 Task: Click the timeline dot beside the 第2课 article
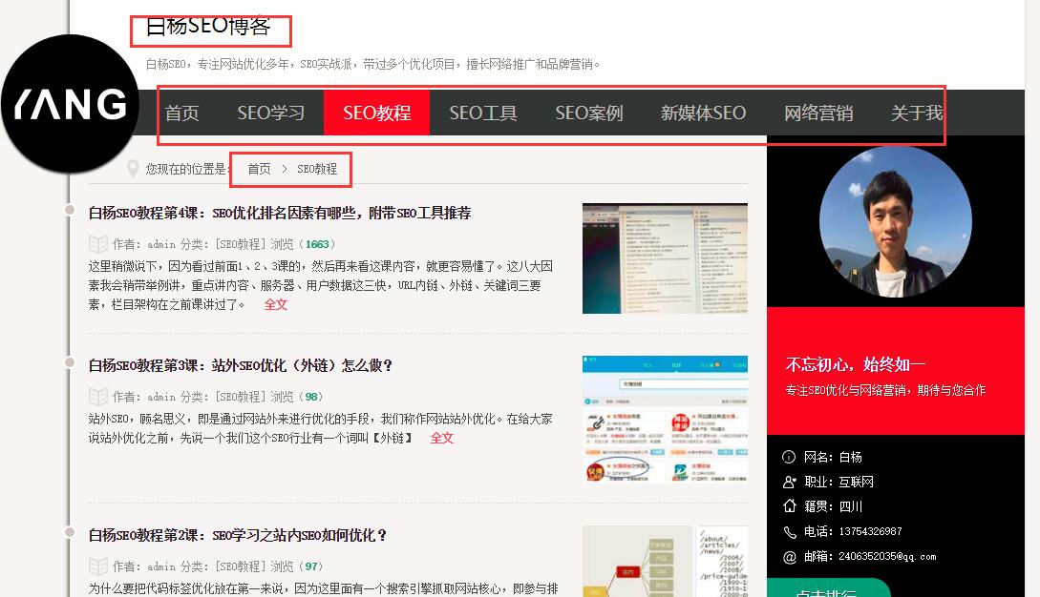coord(70,531)
